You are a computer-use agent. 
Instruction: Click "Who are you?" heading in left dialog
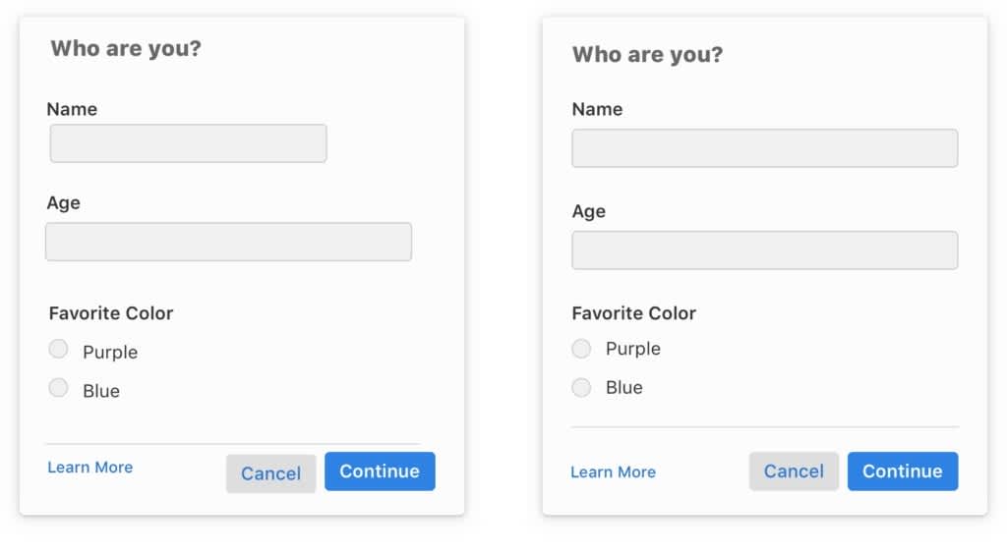(x=126, y=48)
